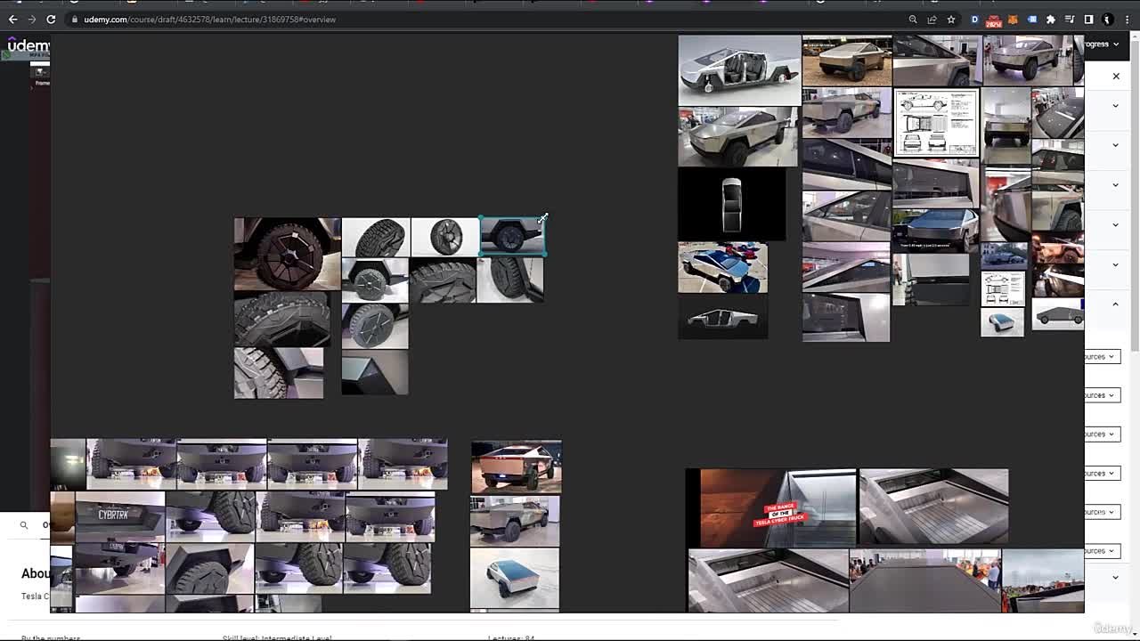Click inside the browser address bar

click(356, 19)
